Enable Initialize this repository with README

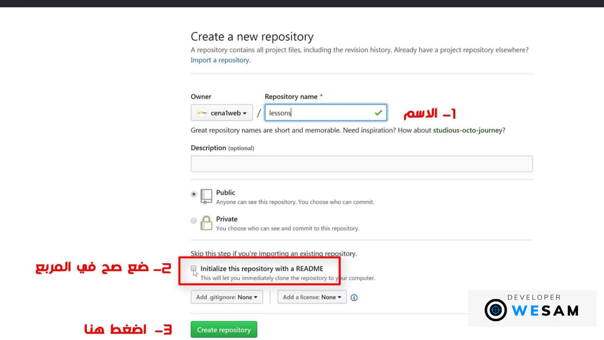pyautogui.click(x=193, y=269)
